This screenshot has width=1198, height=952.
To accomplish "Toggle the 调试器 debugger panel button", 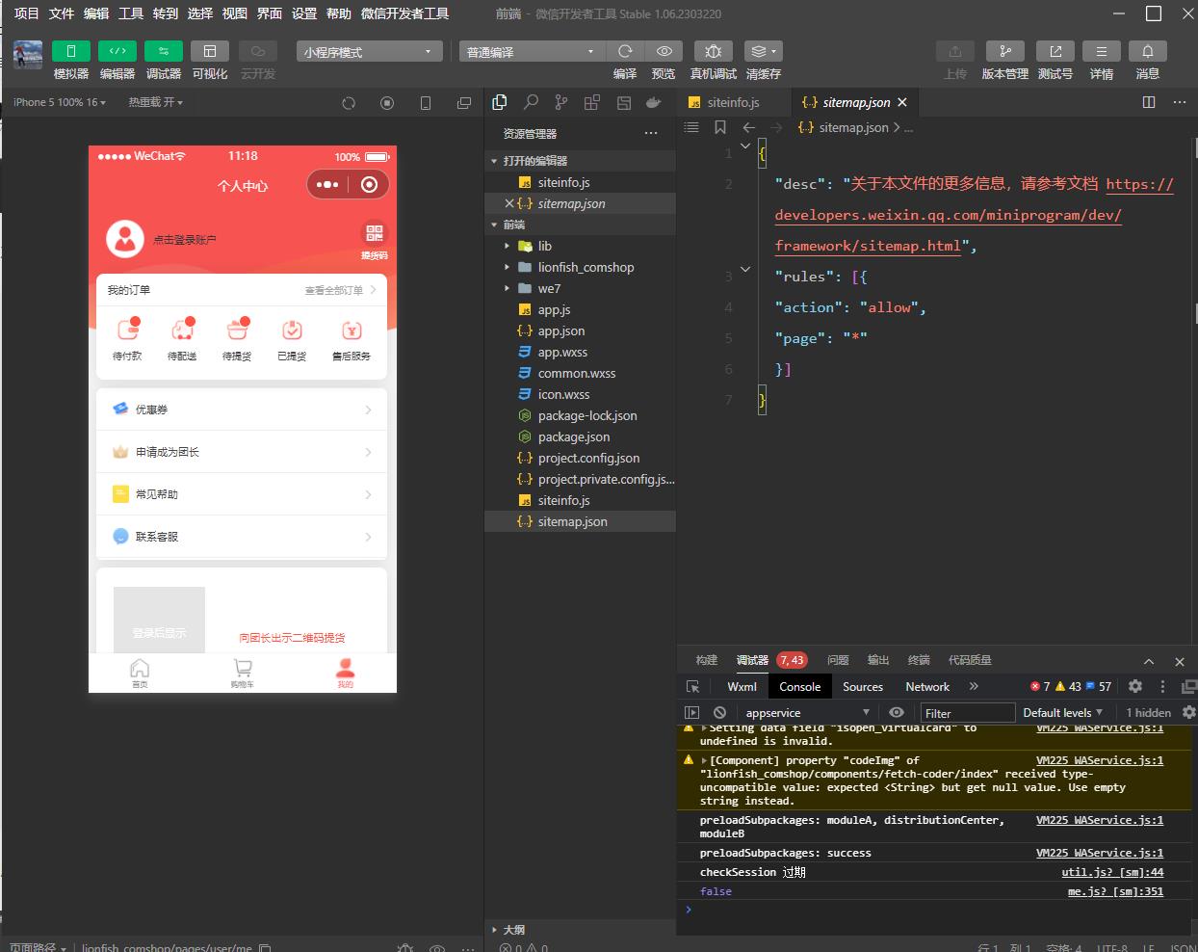I will [164, 51].
